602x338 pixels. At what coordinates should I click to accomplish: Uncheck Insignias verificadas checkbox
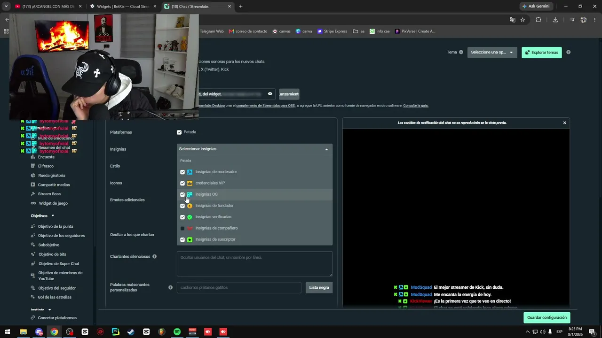click(x=182, y=217)
